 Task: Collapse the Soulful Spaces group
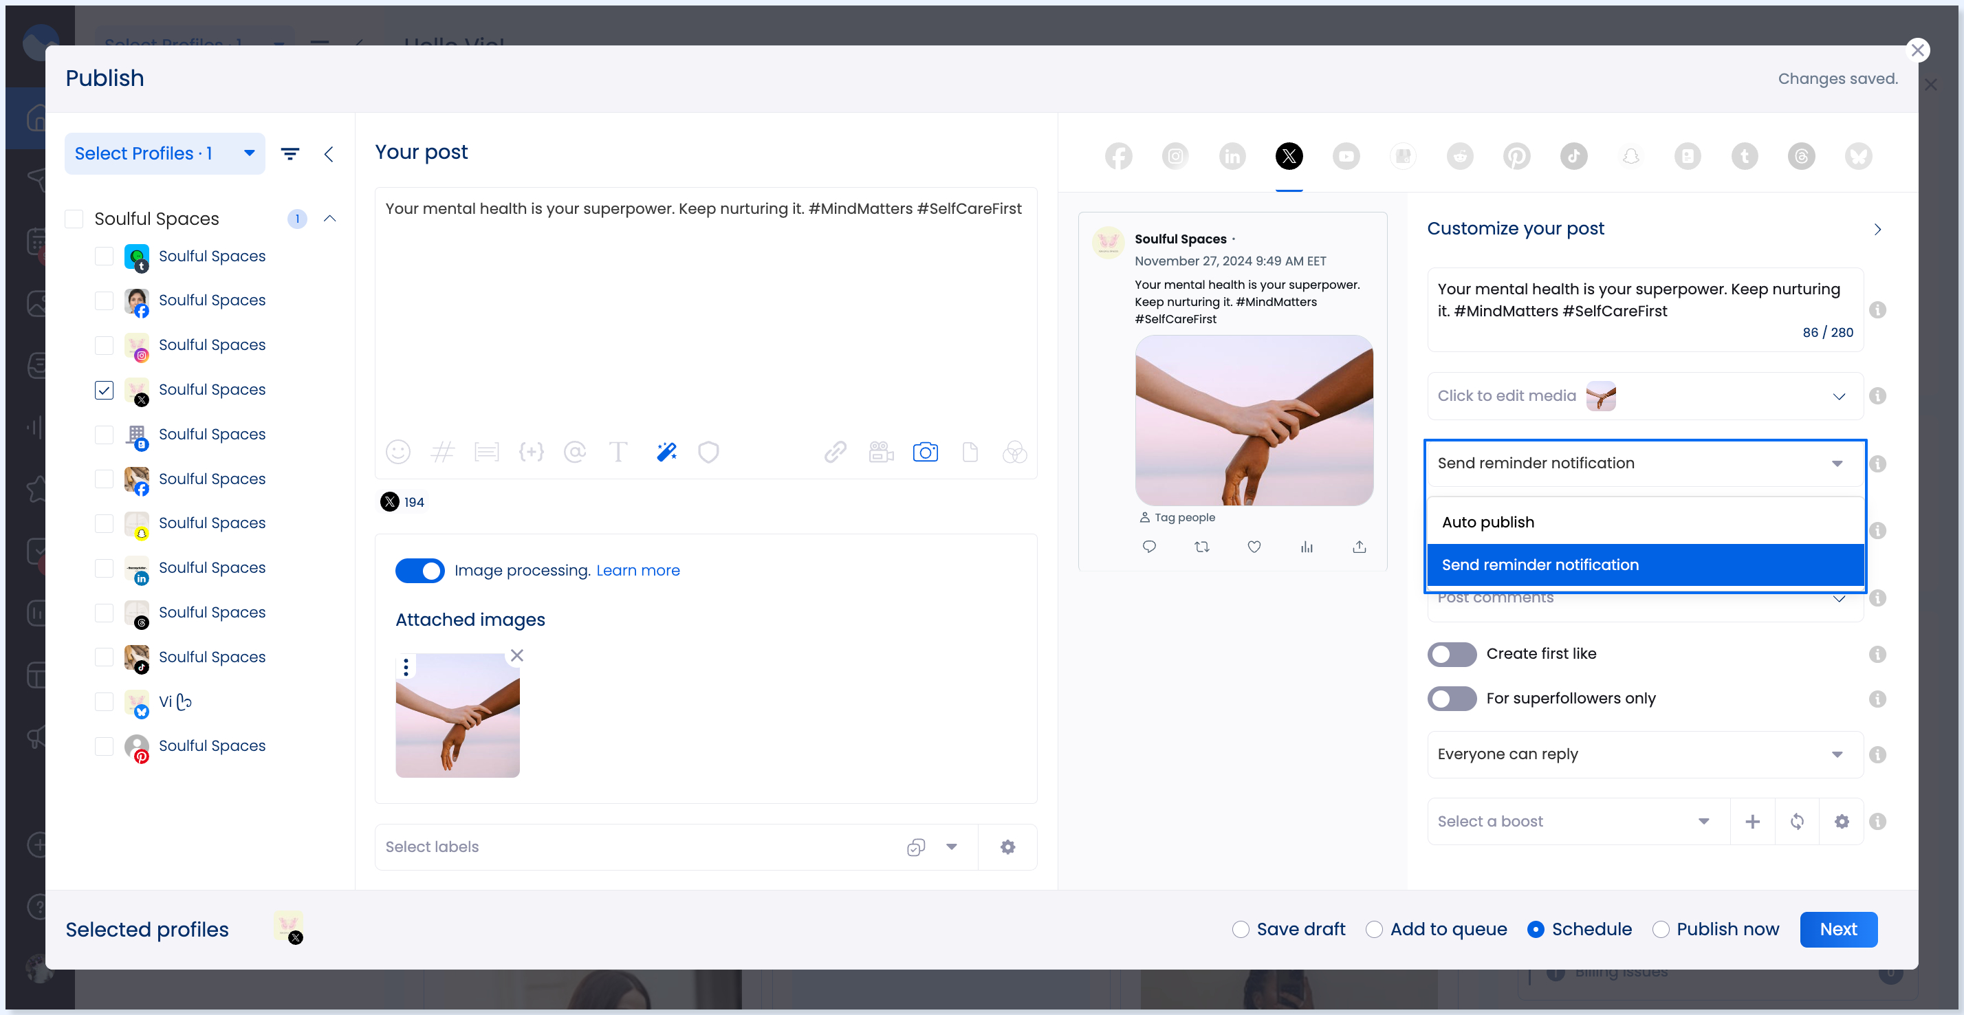pyautogui.click(x=329, y=219)
